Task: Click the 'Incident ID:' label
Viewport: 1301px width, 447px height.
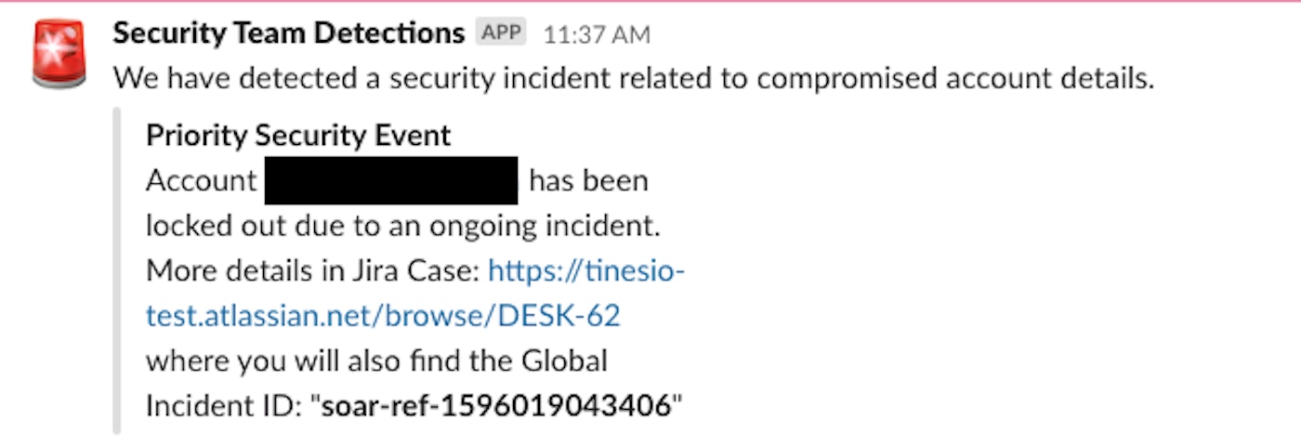Action: 224,406
